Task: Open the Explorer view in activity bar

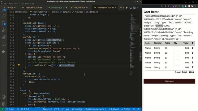Action: [x=4, y=9]
